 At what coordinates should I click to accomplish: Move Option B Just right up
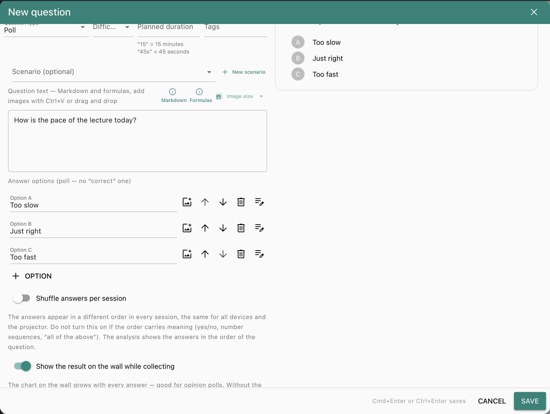205,228
